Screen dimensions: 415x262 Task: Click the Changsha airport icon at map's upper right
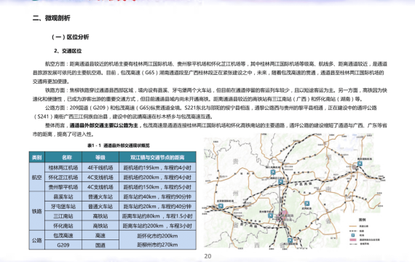(360, 164)
